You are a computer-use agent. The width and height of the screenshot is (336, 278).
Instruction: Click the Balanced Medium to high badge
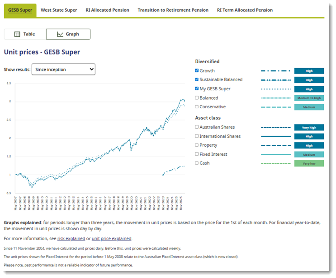tap(309, 98)
